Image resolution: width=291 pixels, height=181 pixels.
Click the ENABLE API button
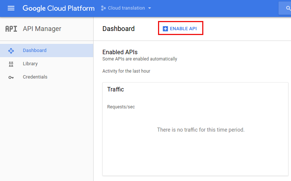[x=180, y=29]
